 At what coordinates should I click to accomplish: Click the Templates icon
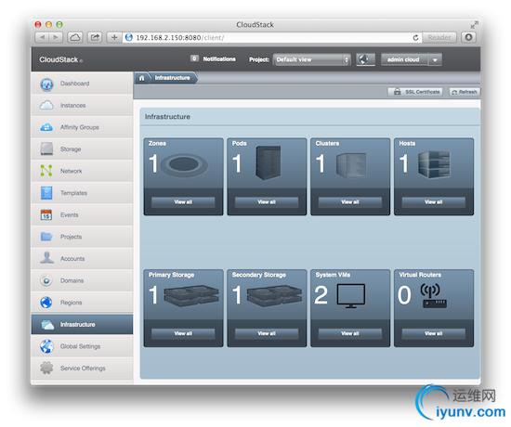tap(46, 193)
